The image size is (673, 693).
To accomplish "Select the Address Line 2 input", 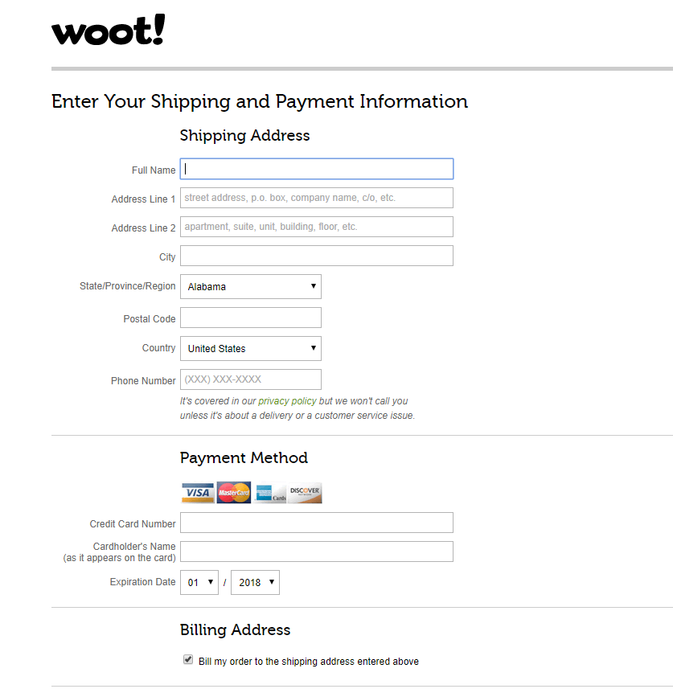I will point(317,227).
